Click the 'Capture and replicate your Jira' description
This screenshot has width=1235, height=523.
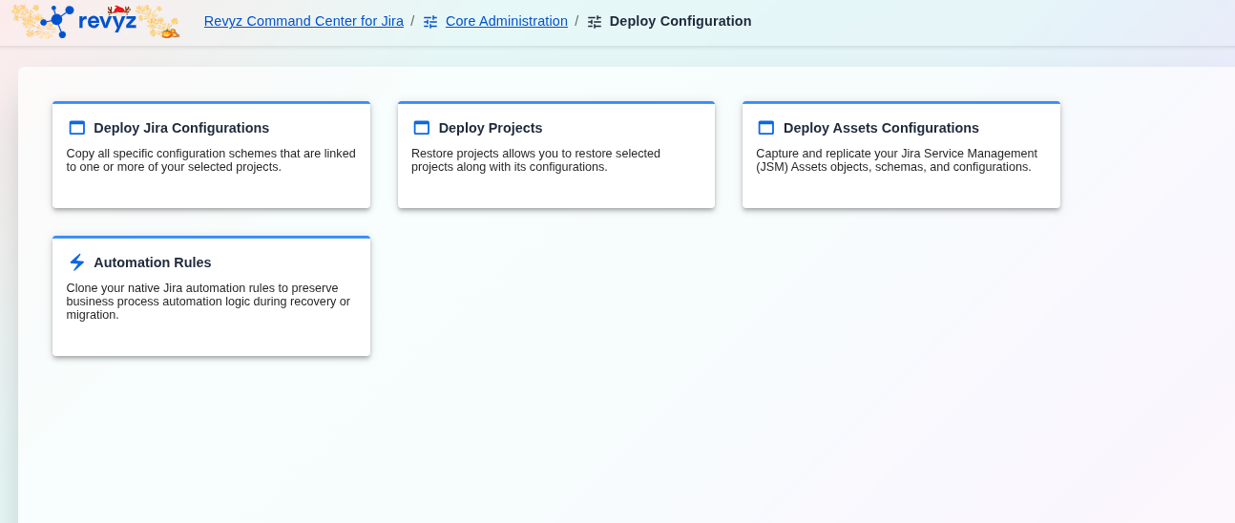coord(896,160)
